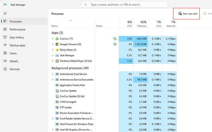Collapse the column header chevron above Name
Image resolution: width=212 pixels, height=132 pixels.
coord(71,20)
